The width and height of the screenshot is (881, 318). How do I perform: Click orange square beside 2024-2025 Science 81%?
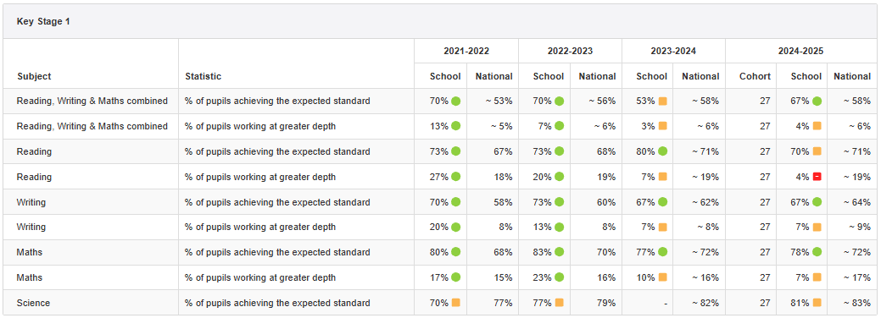click(817, 303)
